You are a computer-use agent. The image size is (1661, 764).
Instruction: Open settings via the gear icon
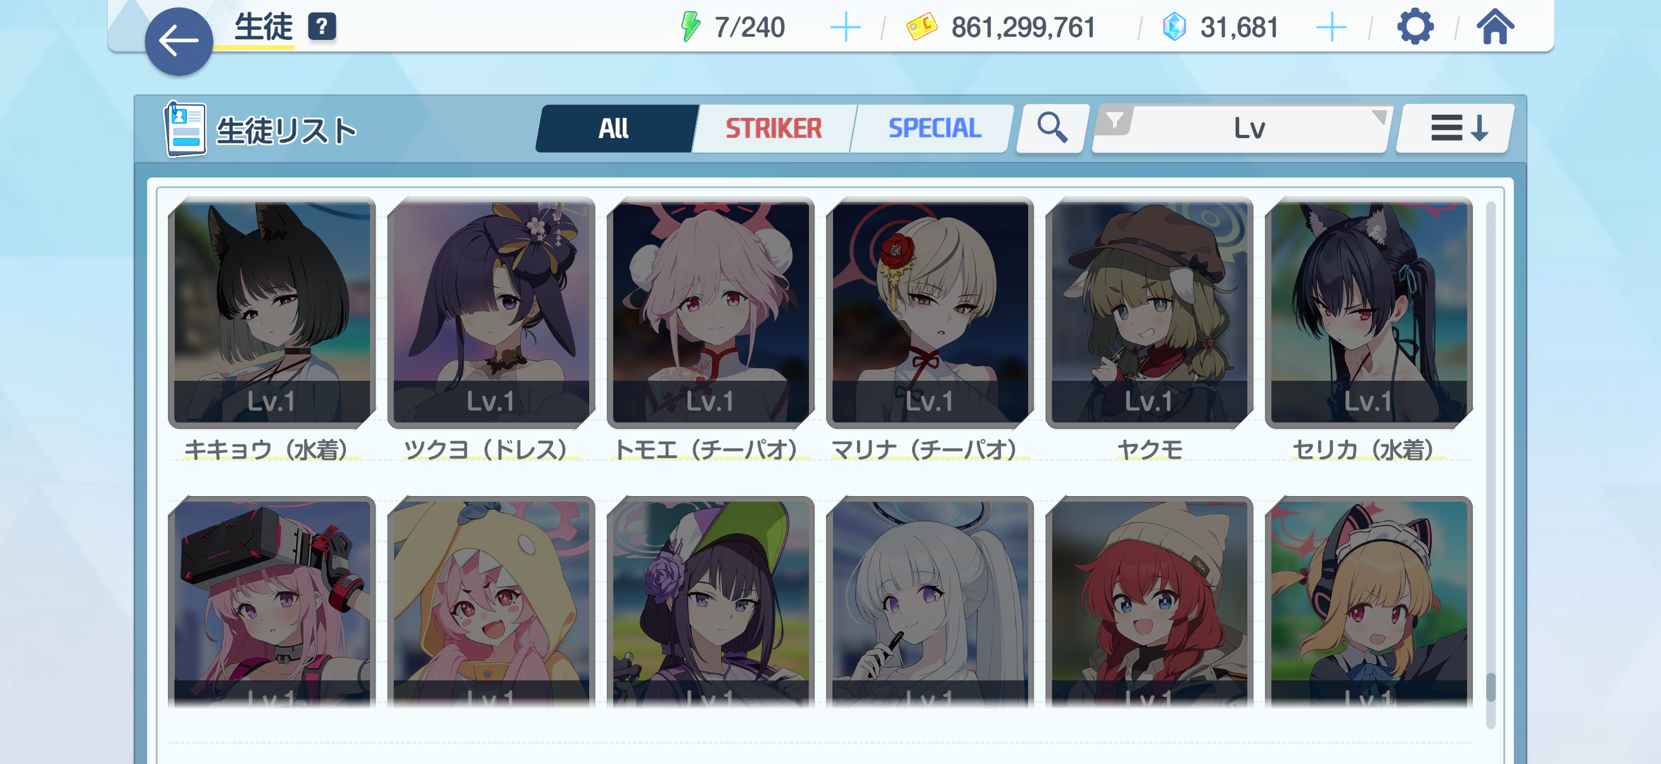[1415, 27]
